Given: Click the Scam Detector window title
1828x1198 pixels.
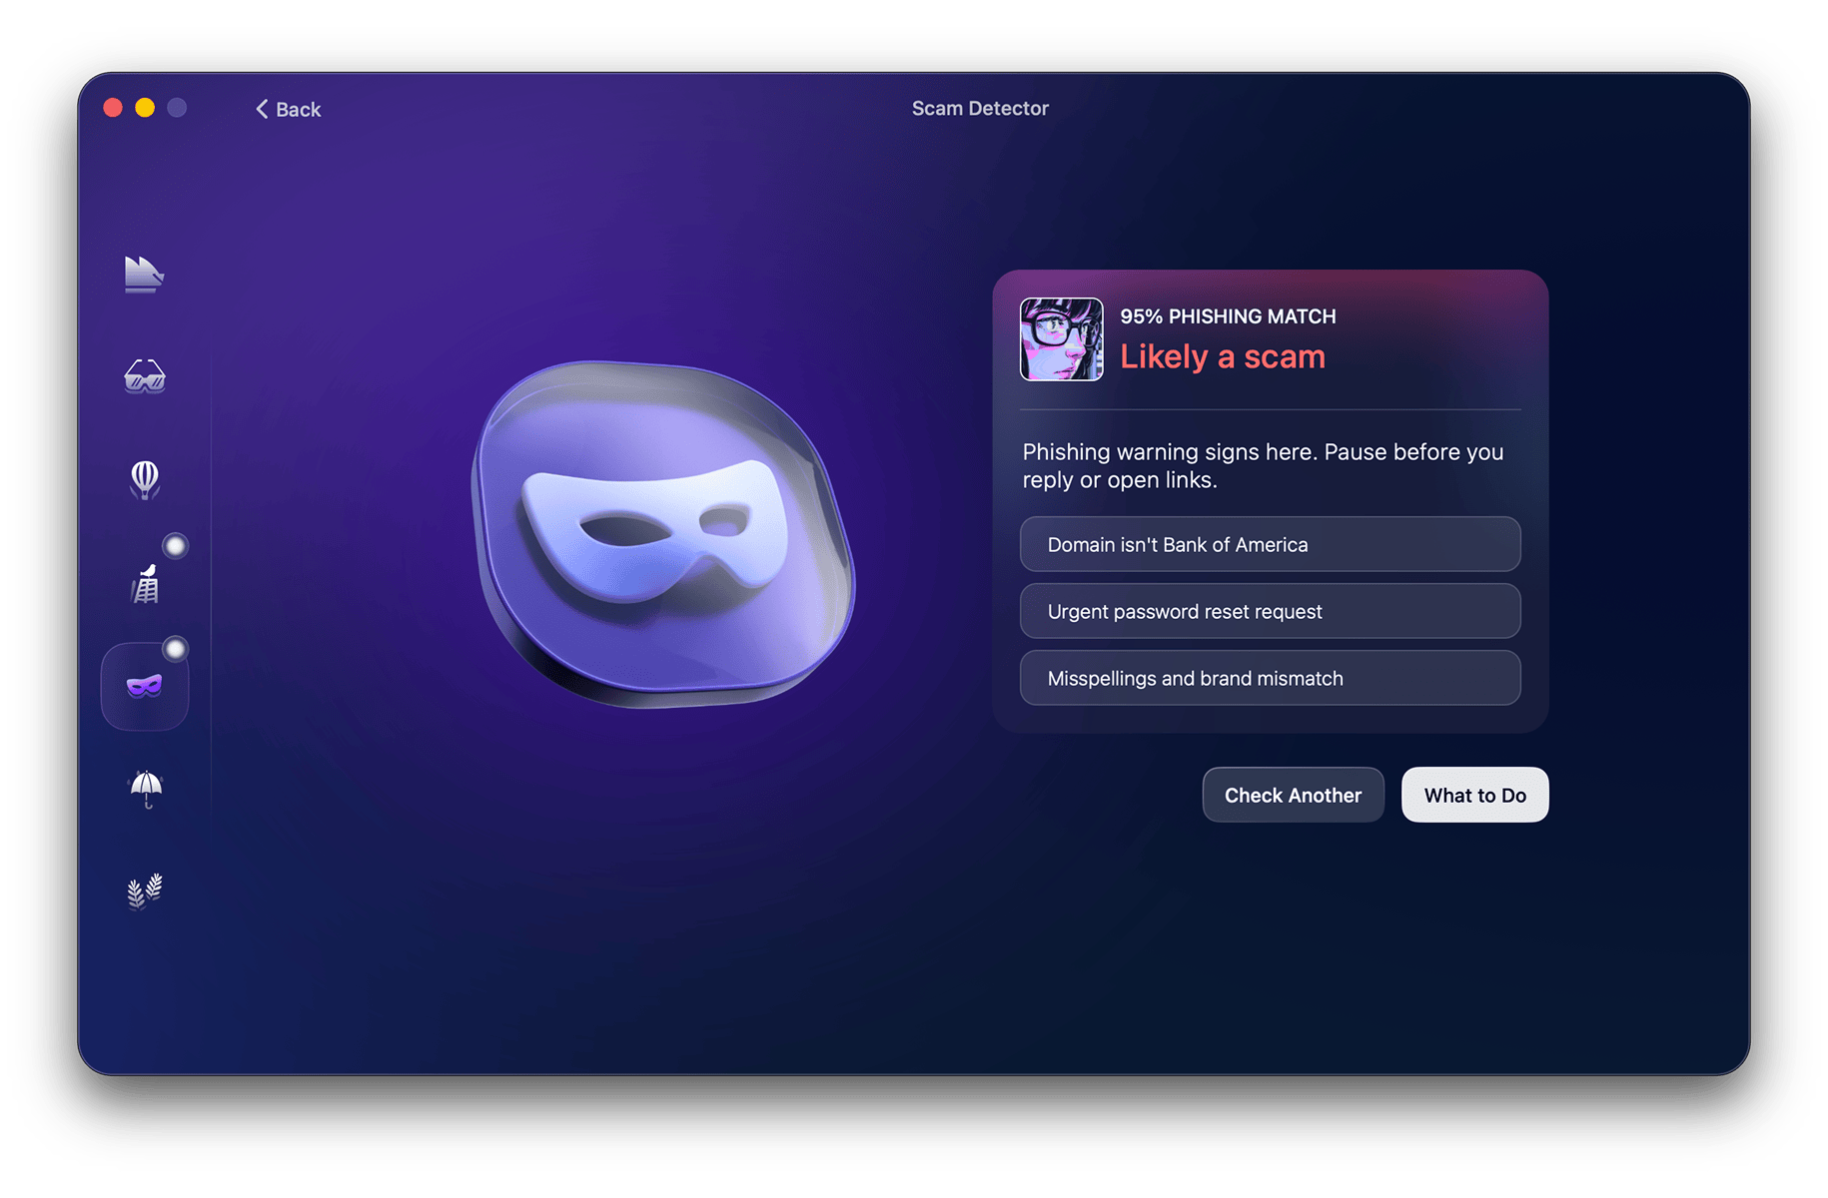Looking at the screenshot, I should coord(980,108).
